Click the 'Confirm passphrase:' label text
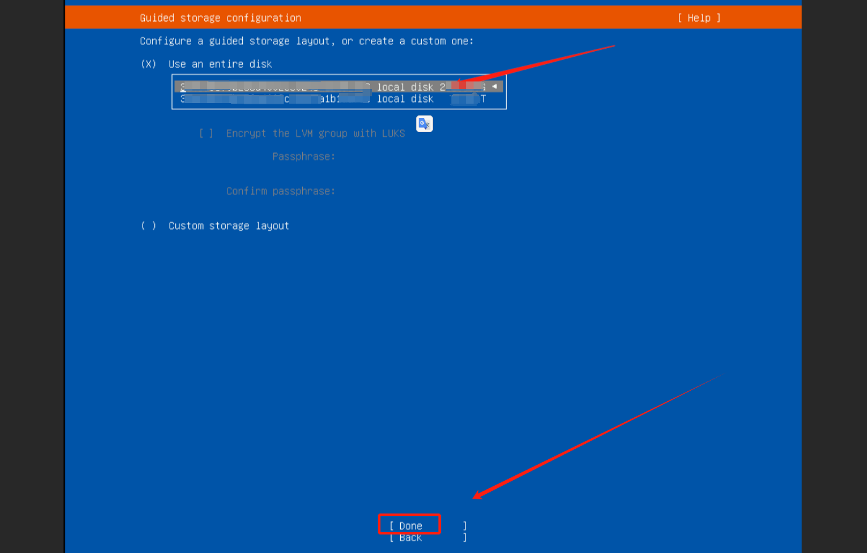The width and height of the screenshot is (867, 553). click(x=281, y=191)
